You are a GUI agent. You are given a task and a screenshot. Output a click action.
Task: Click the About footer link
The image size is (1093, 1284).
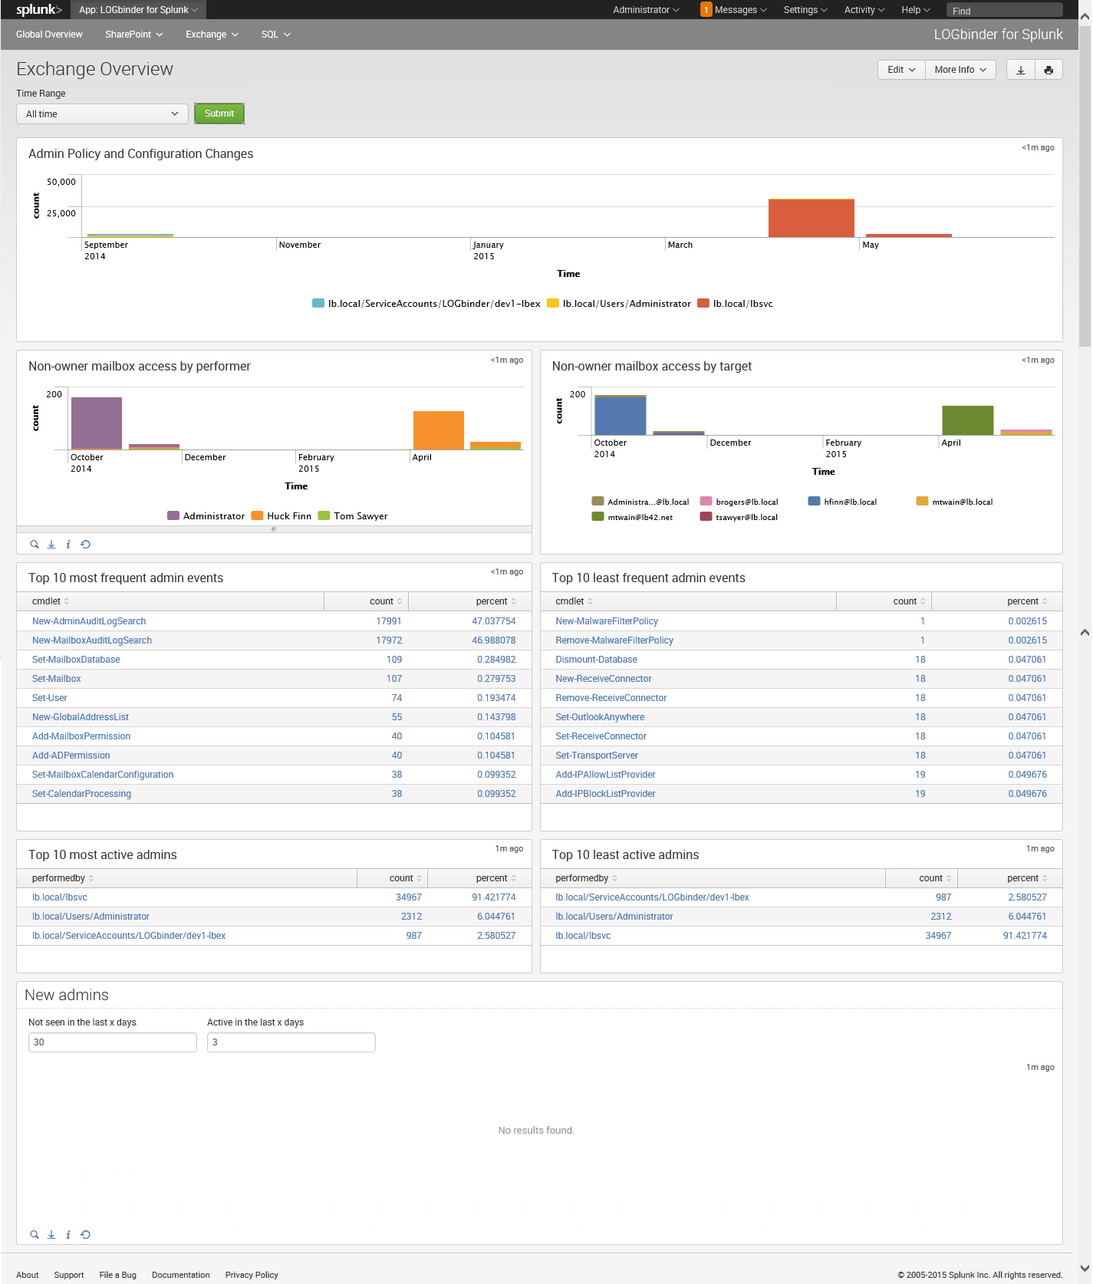click(x=28, y=1275)
